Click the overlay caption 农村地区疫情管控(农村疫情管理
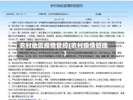Screen dimensions: 133x100 pyautogui.click(x=64, y=46)
